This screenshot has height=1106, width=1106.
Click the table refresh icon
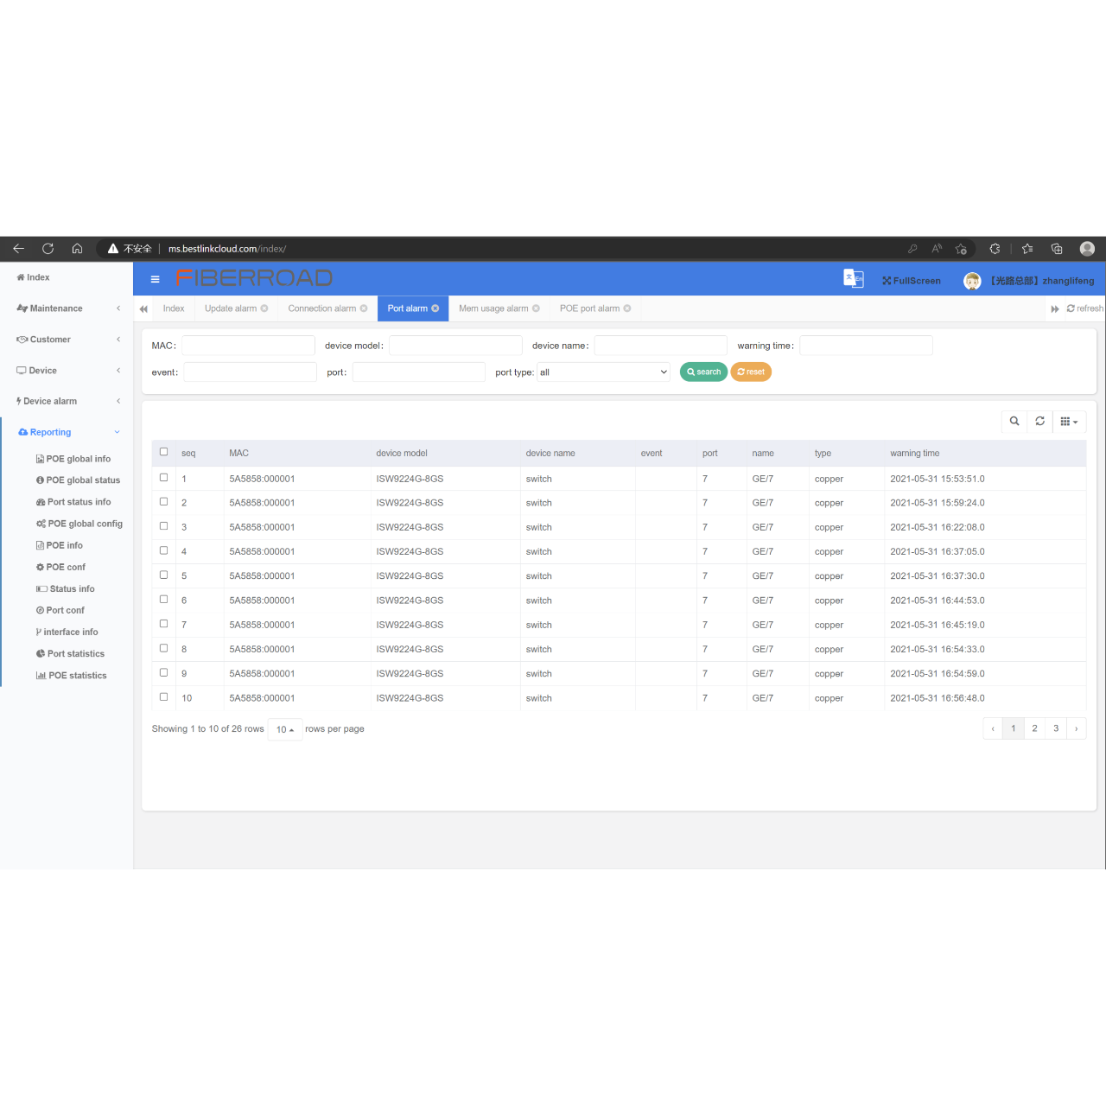[1040, 422]
